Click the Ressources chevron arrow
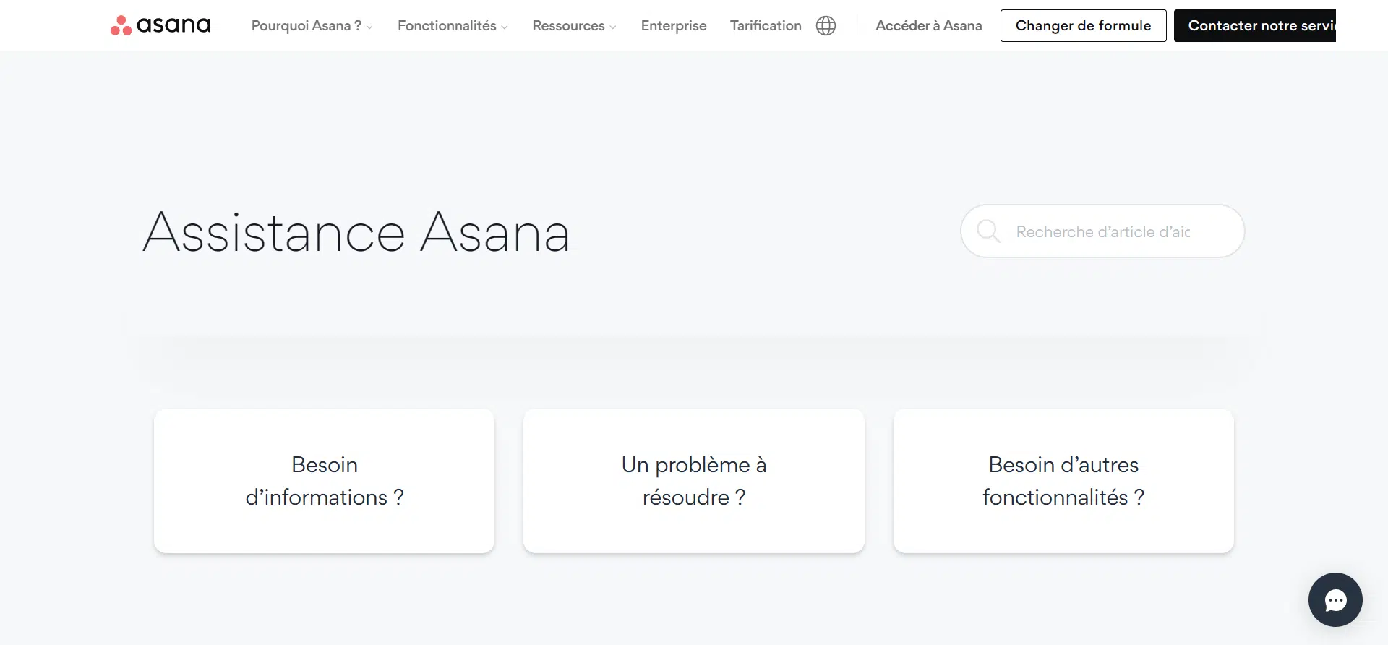The height and width of the screenshot is (645, 1388). pyautogui.click(x=612, y=27)
